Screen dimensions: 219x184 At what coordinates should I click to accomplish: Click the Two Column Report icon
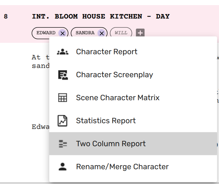63,144
